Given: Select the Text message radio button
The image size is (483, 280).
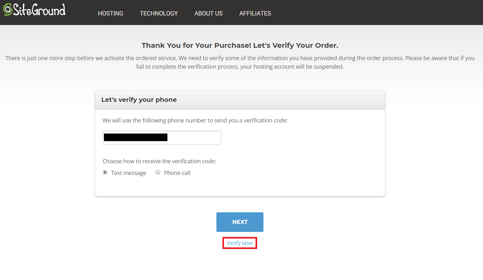Looking at the screenshot, I should click(x=105, y=172).
